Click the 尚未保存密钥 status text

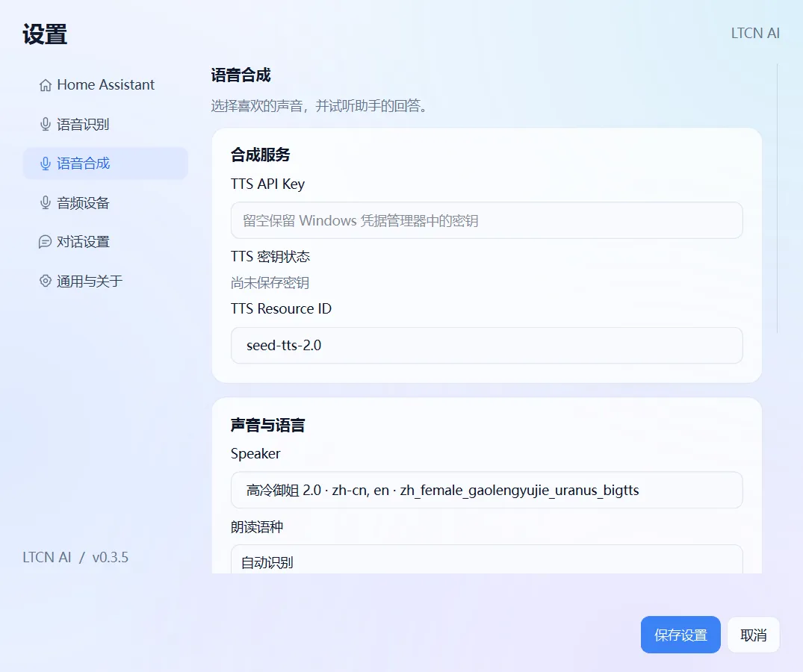point(270,282)
